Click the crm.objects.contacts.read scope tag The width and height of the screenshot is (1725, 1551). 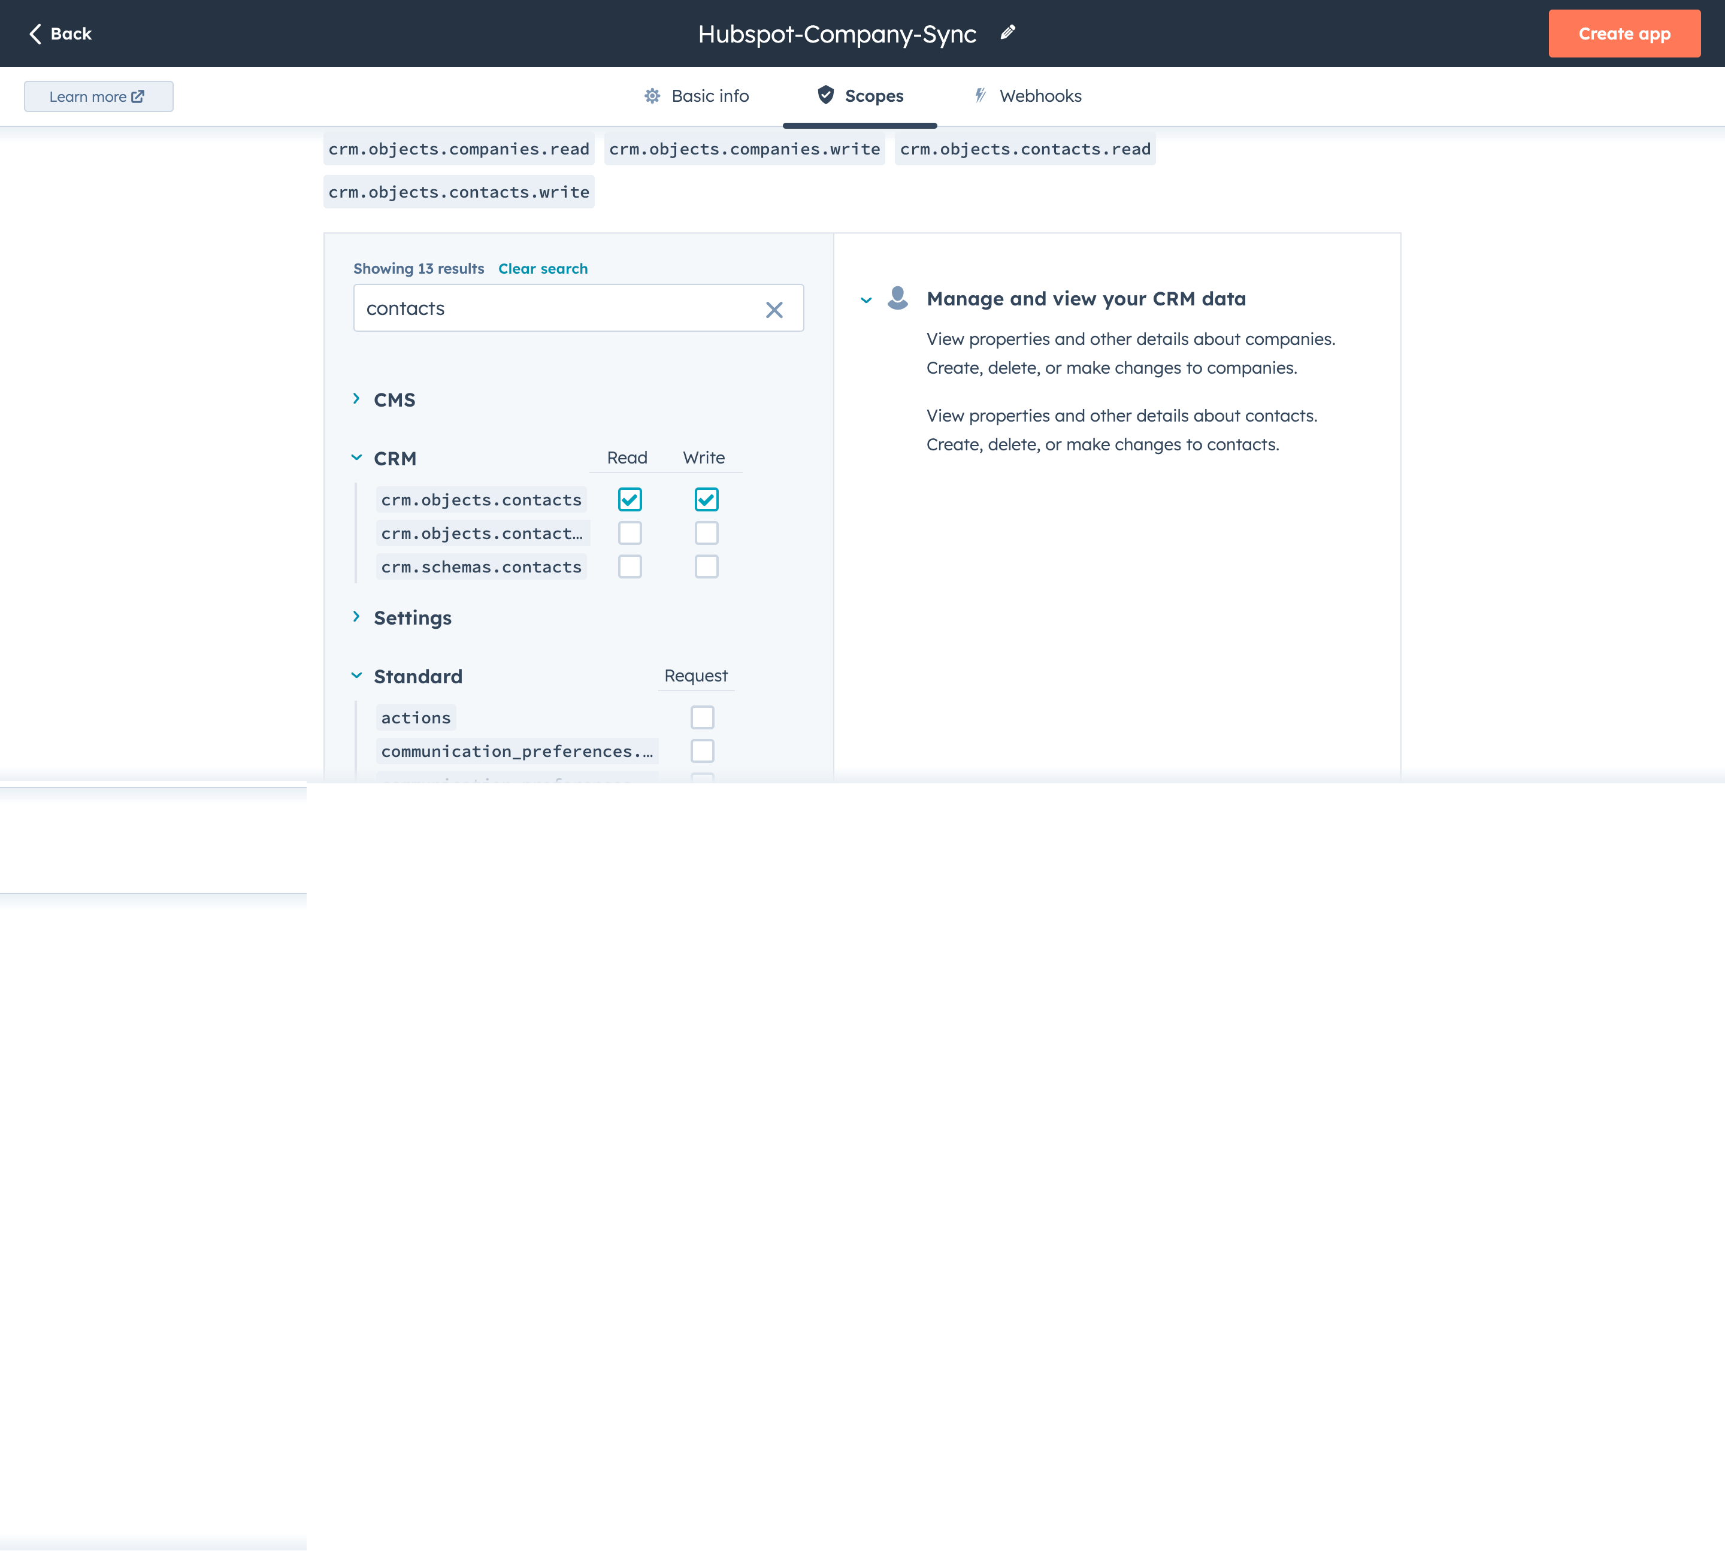1025,149
